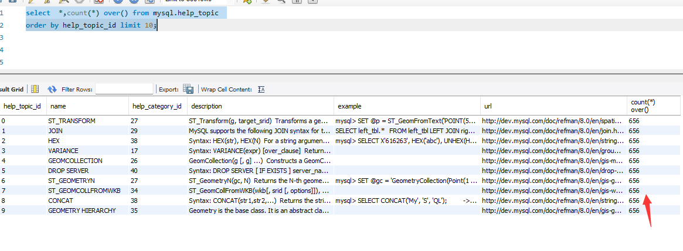This screenshot has width=683, height=251.
Task: Select the HEX name cell
Action: (87, 140)
